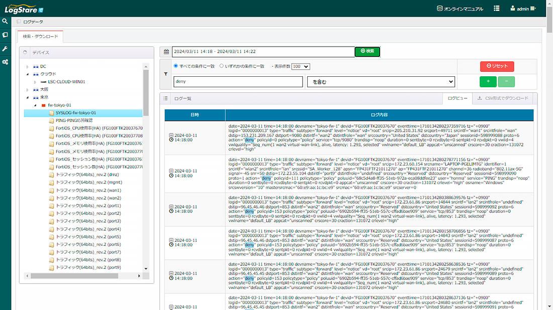553x310 pixels.
Task: Click device tree scroll right arrow
Action: (x=139, y=276)
